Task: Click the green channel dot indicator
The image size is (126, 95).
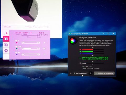Action: point(80,51)
